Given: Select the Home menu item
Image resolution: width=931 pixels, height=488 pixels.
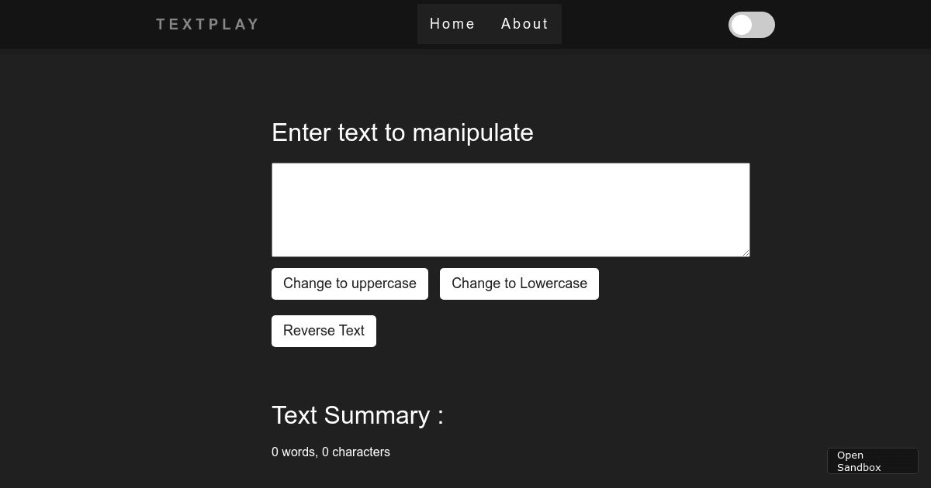Looking at the screenshot, I should pyautogui.click(x=452, y=24).
